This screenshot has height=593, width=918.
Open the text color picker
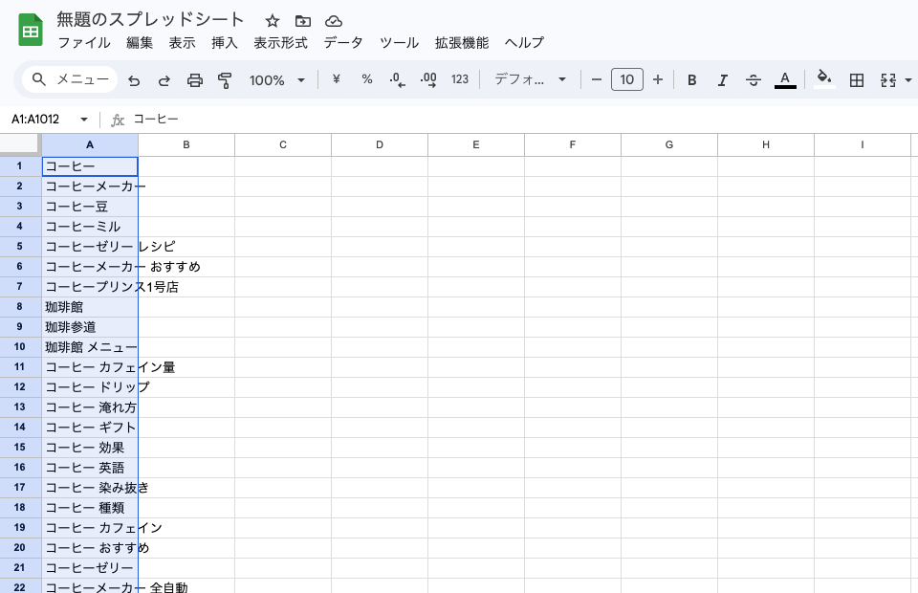tap(785, 79)
